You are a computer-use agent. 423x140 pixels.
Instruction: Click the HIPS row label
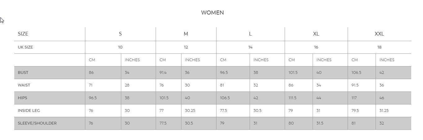(x=22, y=98)
